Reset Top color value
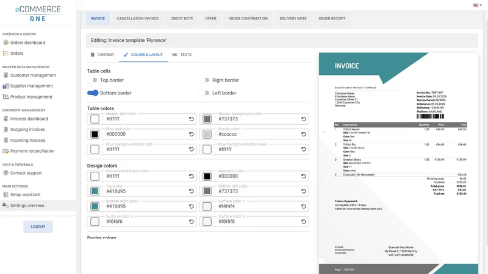Screen dimensions: 488x274 coord(192,191)
